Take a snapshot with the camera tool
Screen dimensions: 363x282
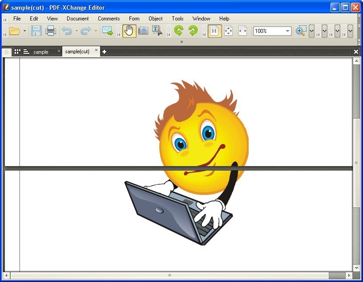pos(143,31)
